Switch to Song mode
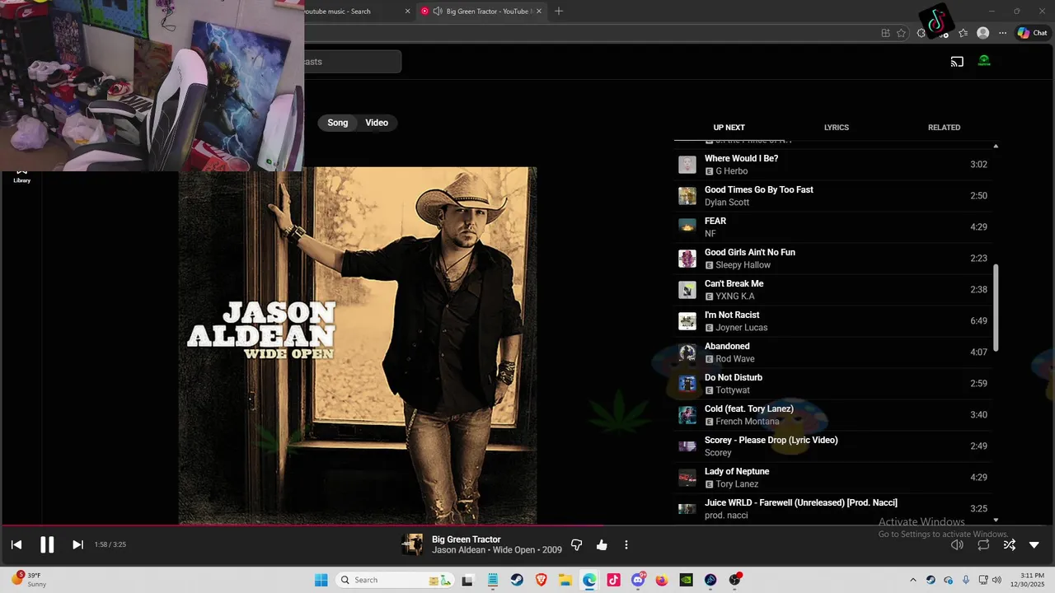This screenshot has height=593, width=1055. (338, 123)
